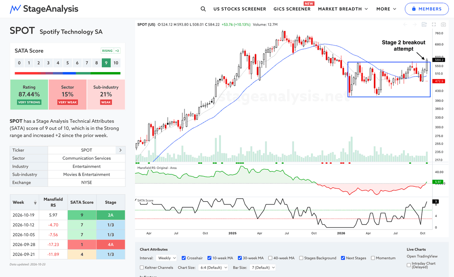Select SATA score box 5
The width and height of the screenshot is (454, 277).
pyautogui.click(x=68, y=63)
